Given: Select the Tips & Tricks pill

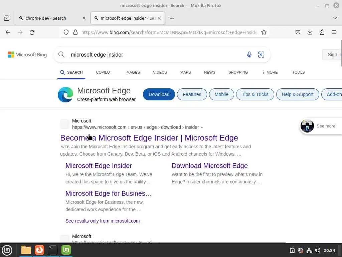Looking at the screenshot, I should click(x=255, y=94).
